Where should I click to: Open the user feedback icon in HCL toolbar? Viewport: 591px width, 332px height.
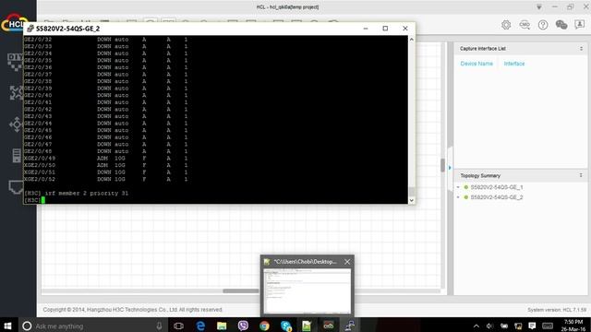point(579,25)
